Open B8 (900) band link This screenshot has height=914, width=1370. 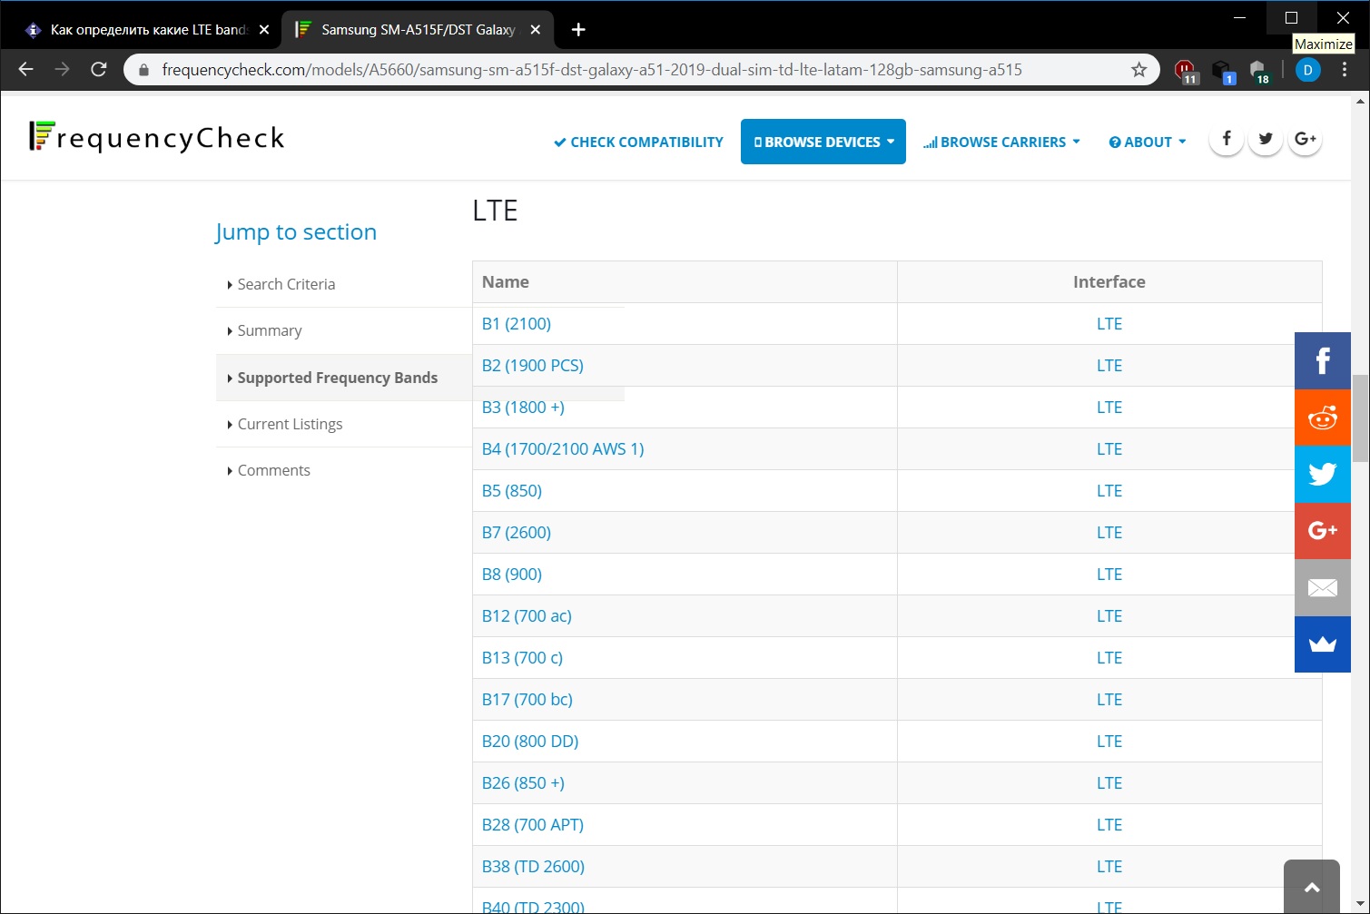(512, 575)
